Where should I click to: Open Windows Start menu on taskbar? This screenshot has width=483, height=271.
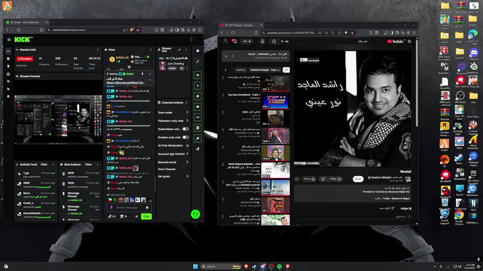coord(195,266)
